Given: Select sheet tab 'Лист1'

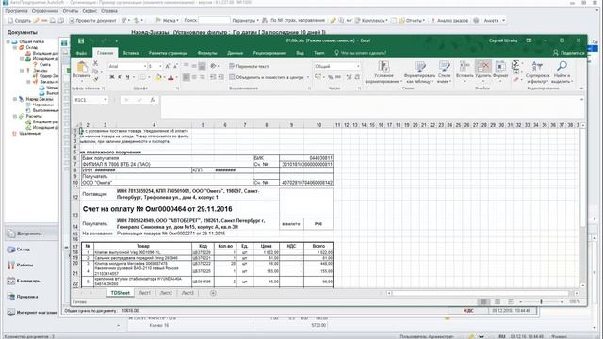Looking at the screenshot, I should pyautogui.click(x=144, y=293).
